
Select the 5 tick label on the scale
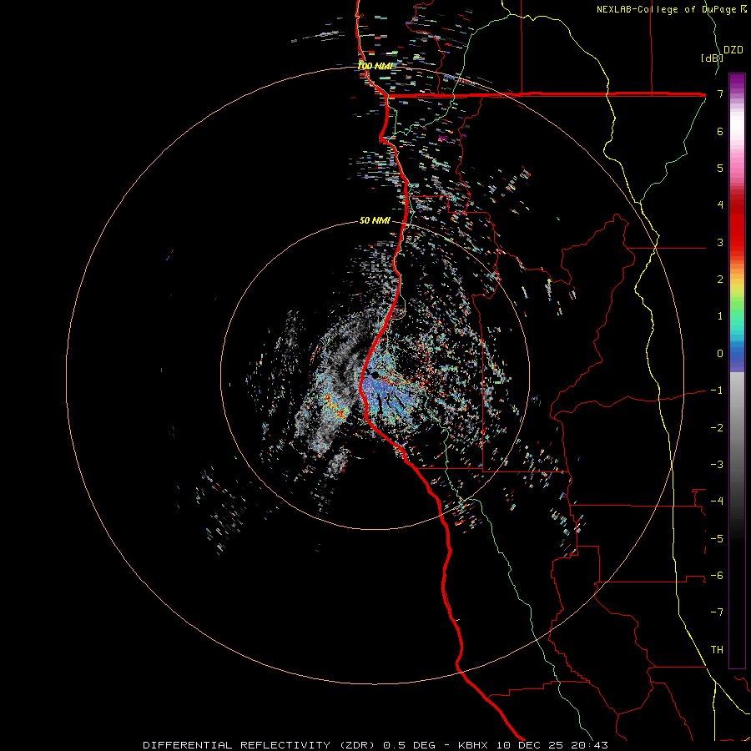point(720,168)
